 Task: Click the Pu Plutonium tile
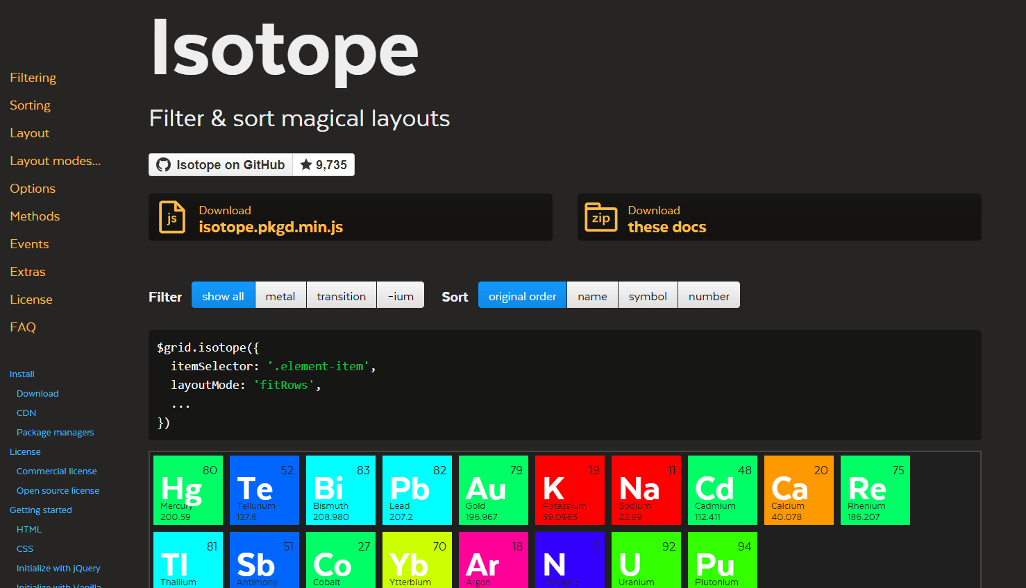point(723,560)
